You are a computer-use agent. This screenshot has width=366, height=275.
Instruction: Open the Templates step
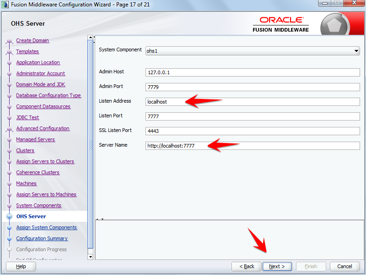[x=27, y=51]
